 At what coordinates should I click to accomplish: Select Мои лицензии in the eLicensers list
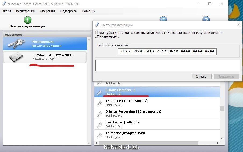click(x=45, y=44)
